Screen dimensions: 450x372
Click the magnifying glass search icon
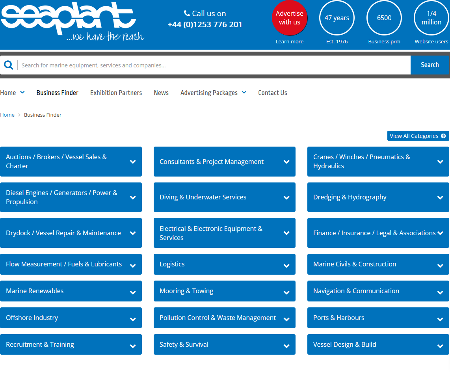pos(9,65)
